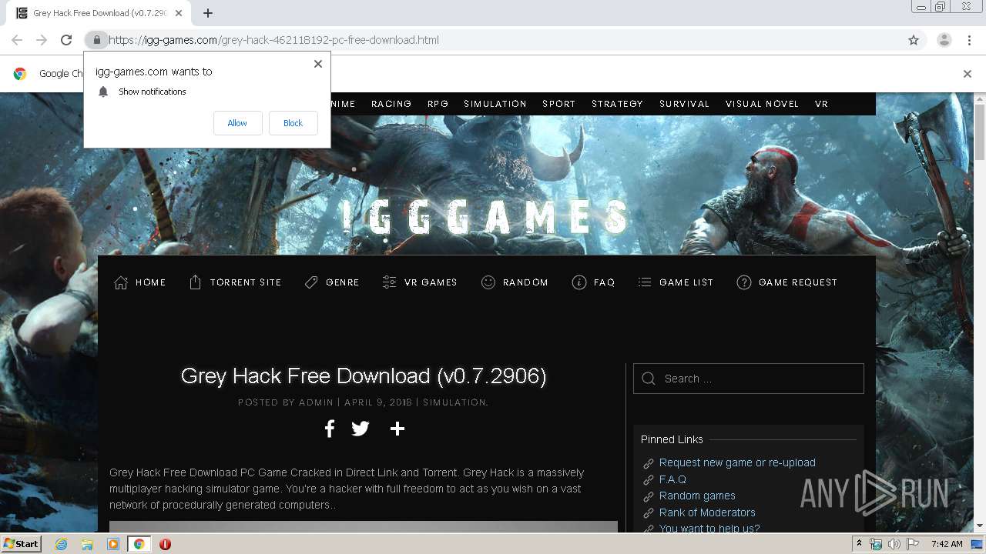Click the SIMULATION post category link

pyautogui.click(x=454, y=402)
